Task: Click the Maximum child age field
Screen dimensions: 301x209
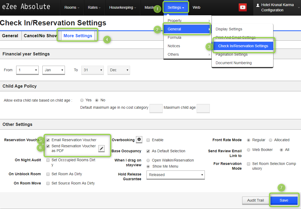Action: tap(203, 108)
